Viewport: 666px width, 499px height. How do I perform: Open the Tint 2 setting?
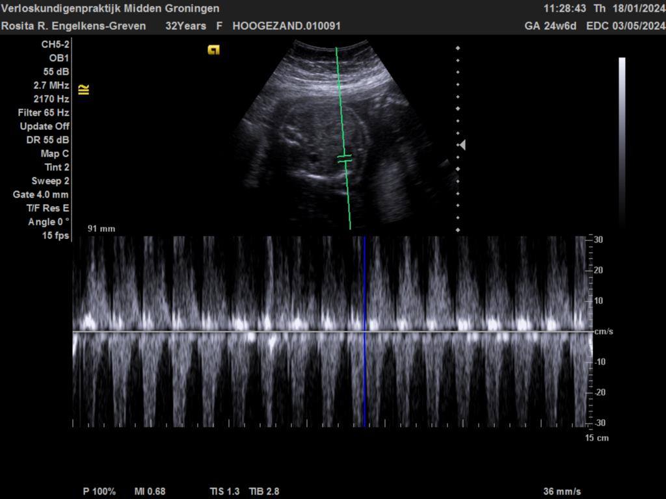coord(57,167)
